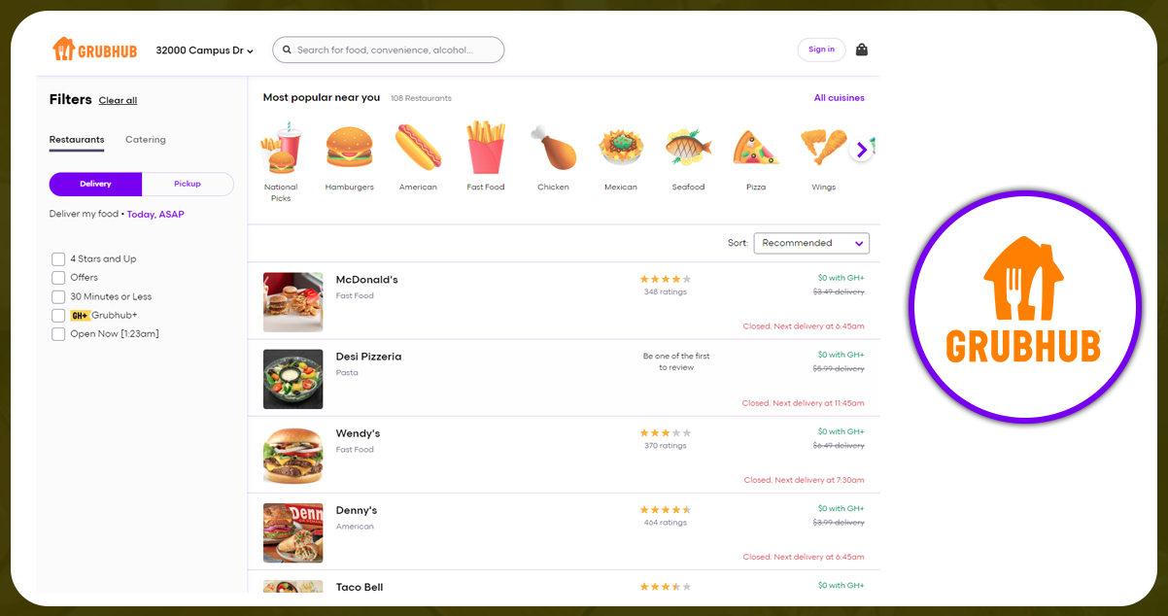Pick the Chicken drumstick cuisine icon

553,149
